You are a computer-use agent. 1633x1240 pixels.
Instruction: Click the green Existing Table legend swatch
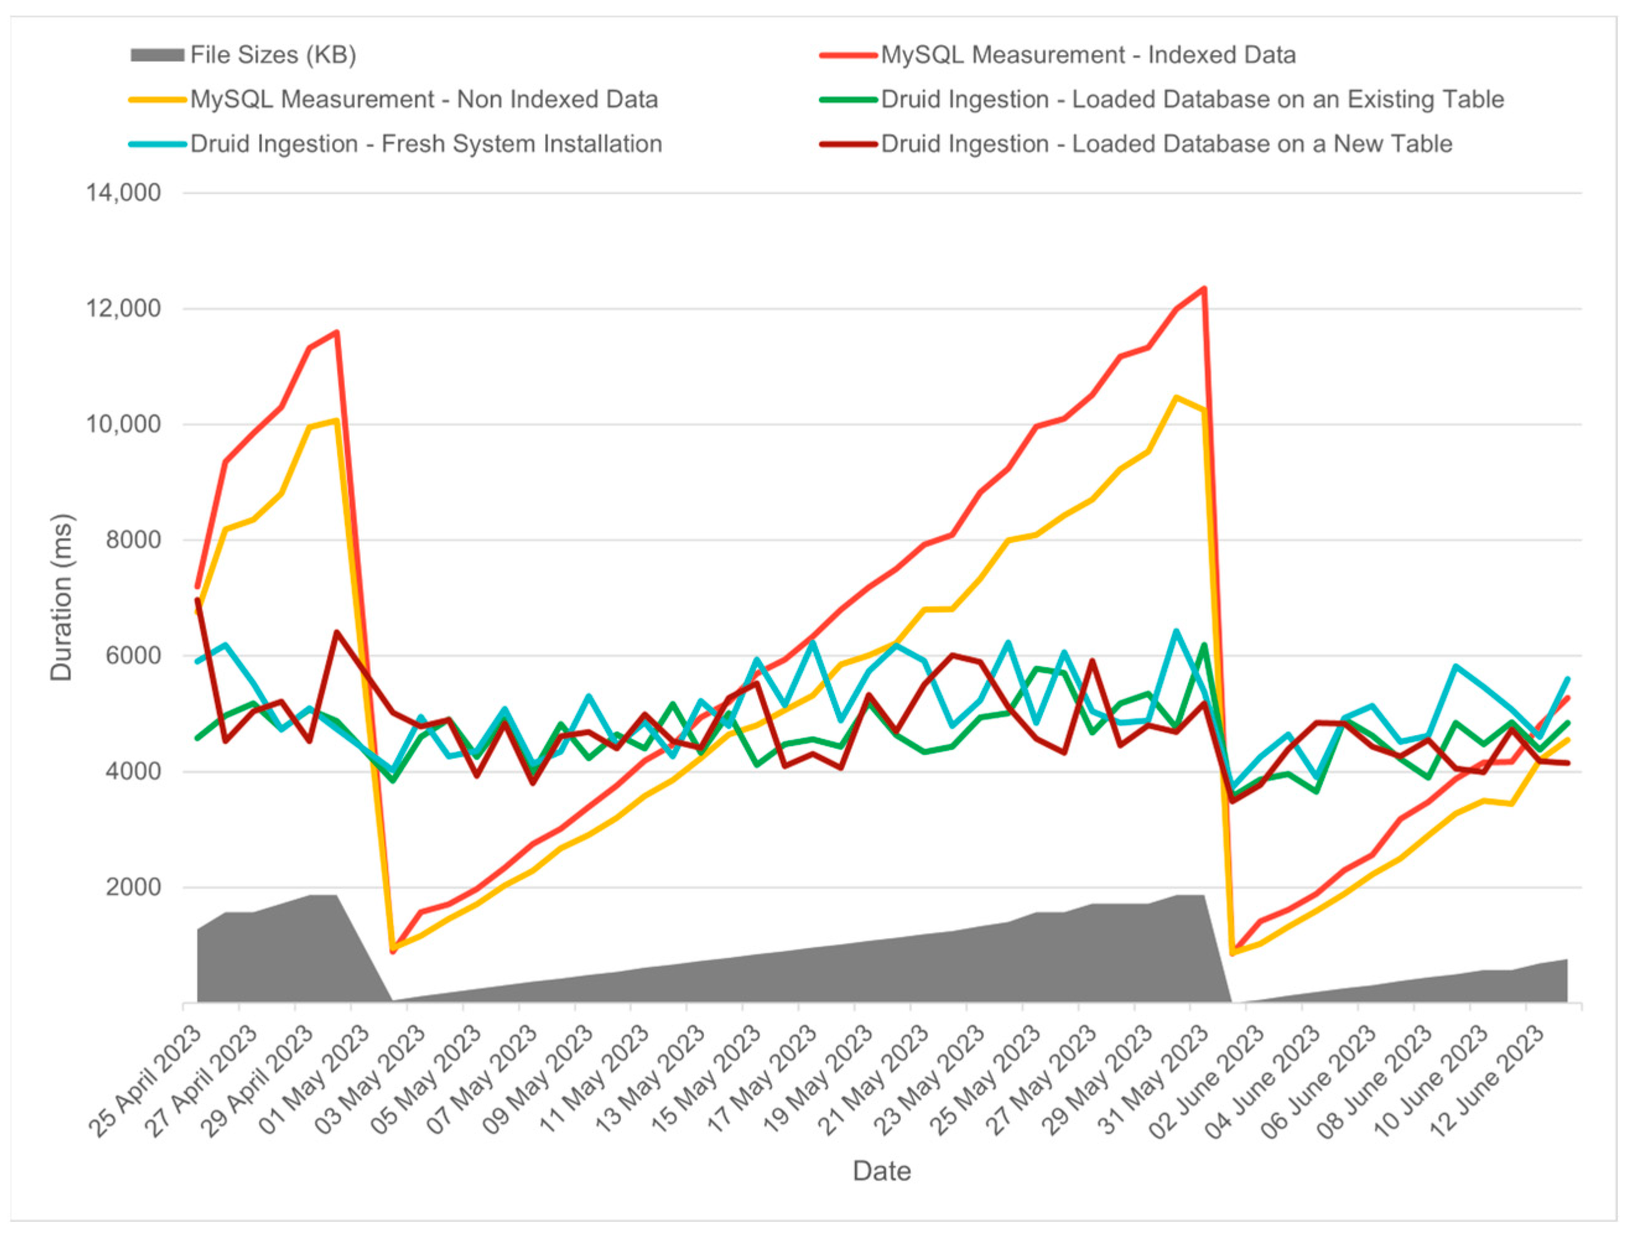[847, 100]
